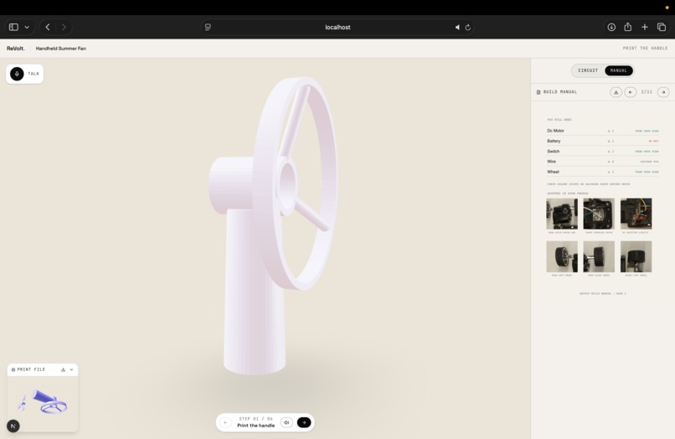675x439 pixels.
Task: Click the Print the handle step label
Action: (255, 426)
